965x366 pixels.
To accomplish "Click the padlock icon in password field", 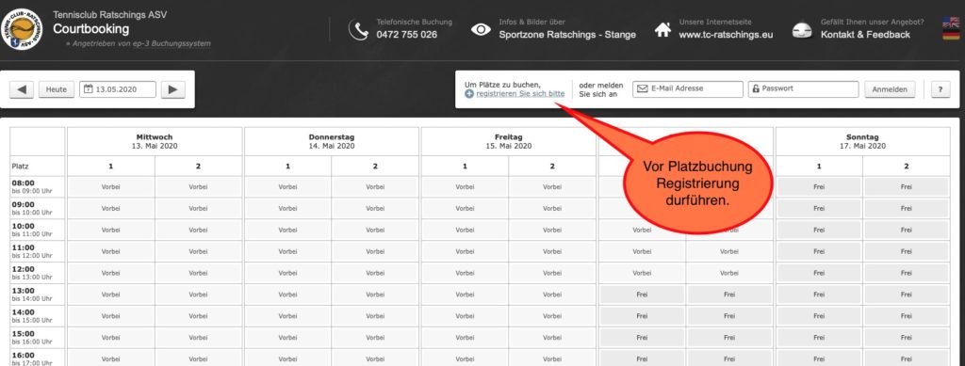I will click(x=756, y=88).
